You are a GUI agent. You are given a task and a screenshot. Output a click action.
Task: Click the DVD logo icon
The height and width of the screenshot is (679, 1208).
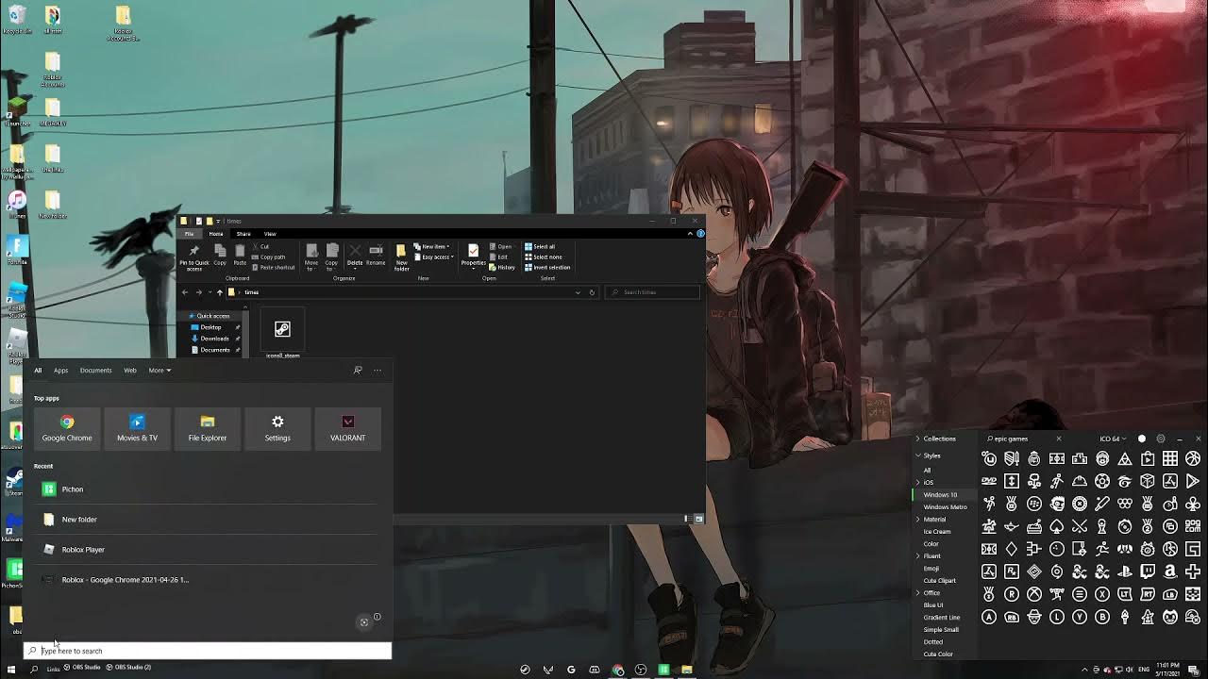coord(989,481)
